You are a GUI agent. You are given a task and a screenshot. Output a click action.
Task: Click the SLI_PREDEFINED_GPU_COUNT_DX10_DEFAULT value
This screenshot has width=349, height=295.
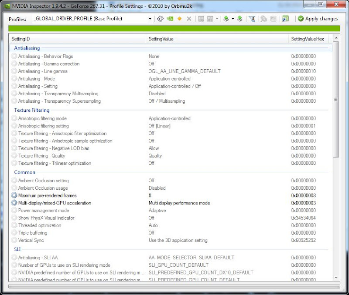pos(201,272)
